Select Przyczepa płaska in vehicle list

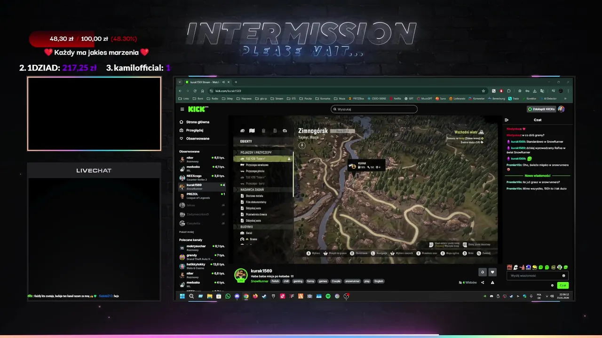263,171
